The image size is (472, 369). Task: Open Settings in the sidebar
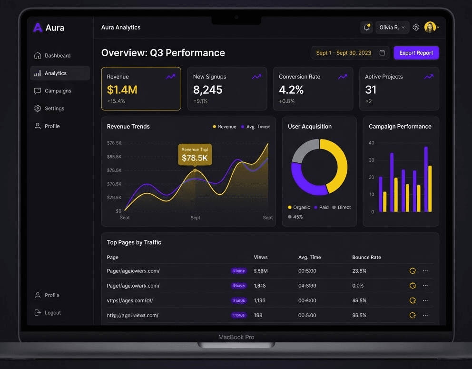60,109
